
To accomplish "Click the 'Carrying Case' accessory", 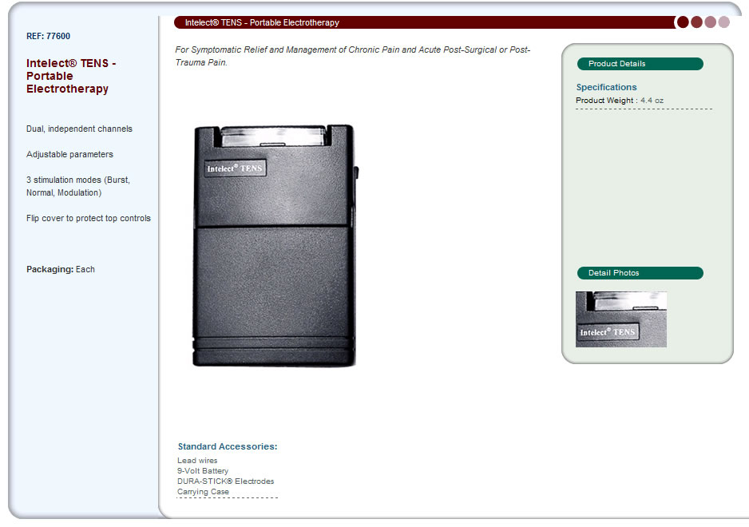I will tap(203, 492).
